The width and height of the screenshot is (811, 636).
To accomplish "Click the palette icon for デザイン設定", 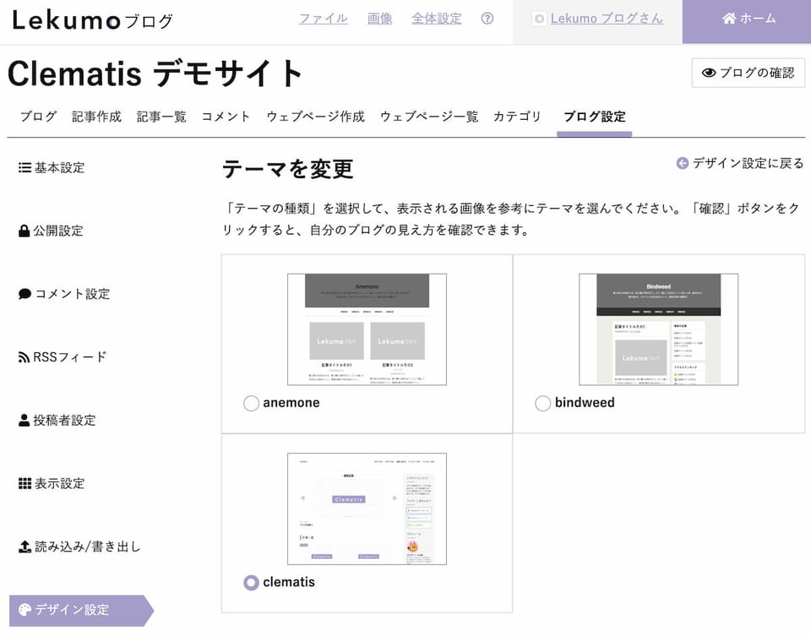I will 24,610.
